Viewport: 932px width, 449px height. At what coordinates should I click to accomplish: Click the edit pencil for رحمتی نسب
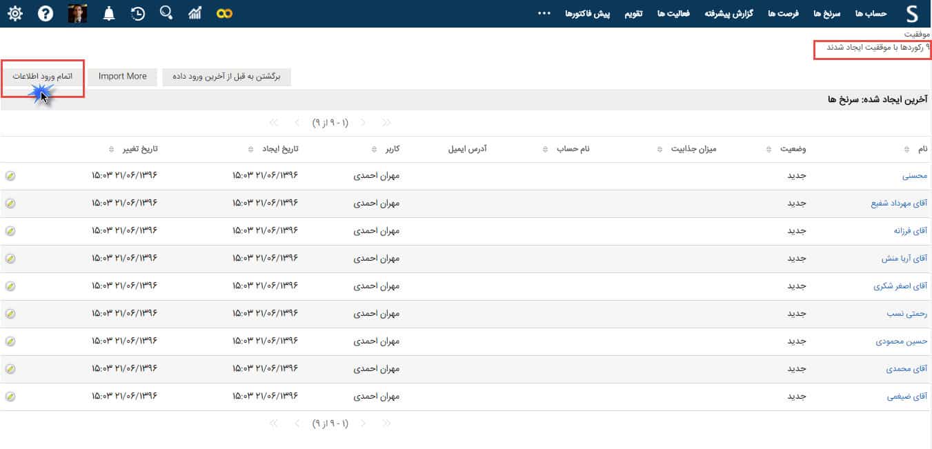click(x=10, y=314)
